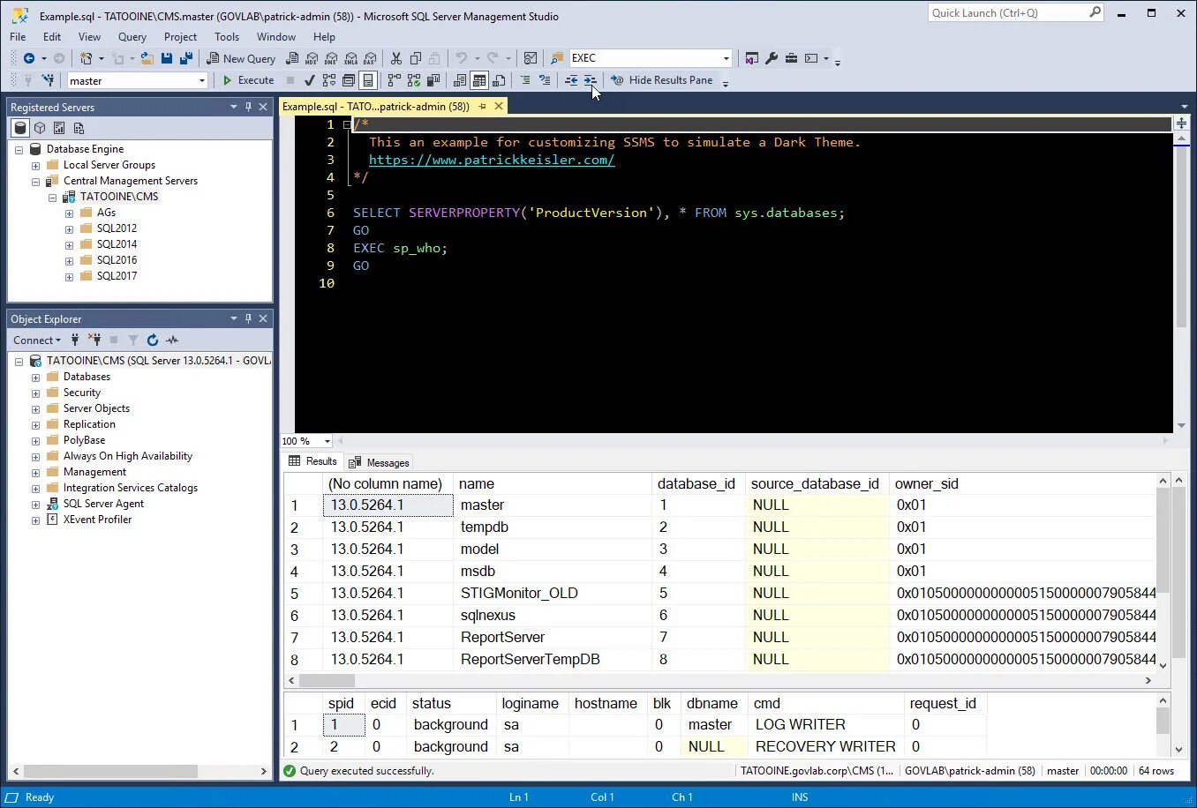Open the View menu
The image size is (1197, 808).
pos(89,37)
